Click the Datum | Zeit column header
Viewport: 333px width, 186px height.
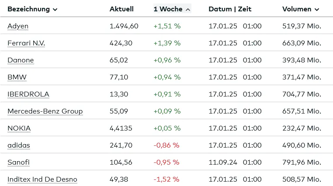(x=230, y=9)
